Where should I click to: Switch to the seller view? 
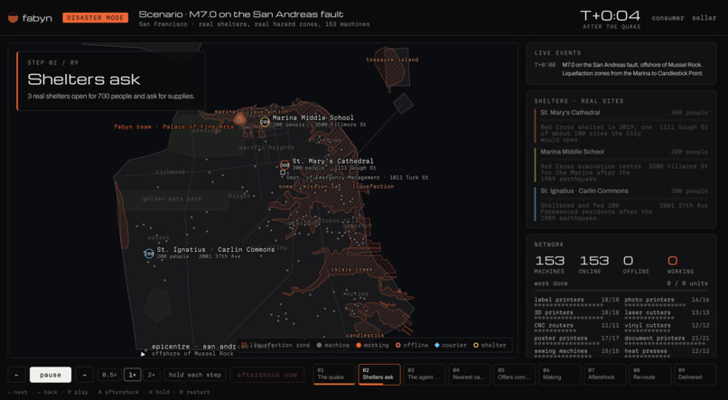pyautogui.click(x=704, y=18)
